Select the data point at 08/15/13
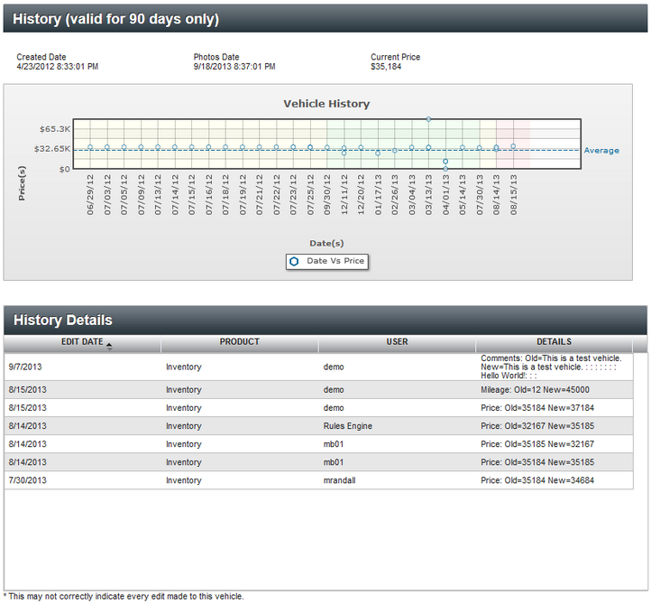651x604 pixels. tap(513, 146)
